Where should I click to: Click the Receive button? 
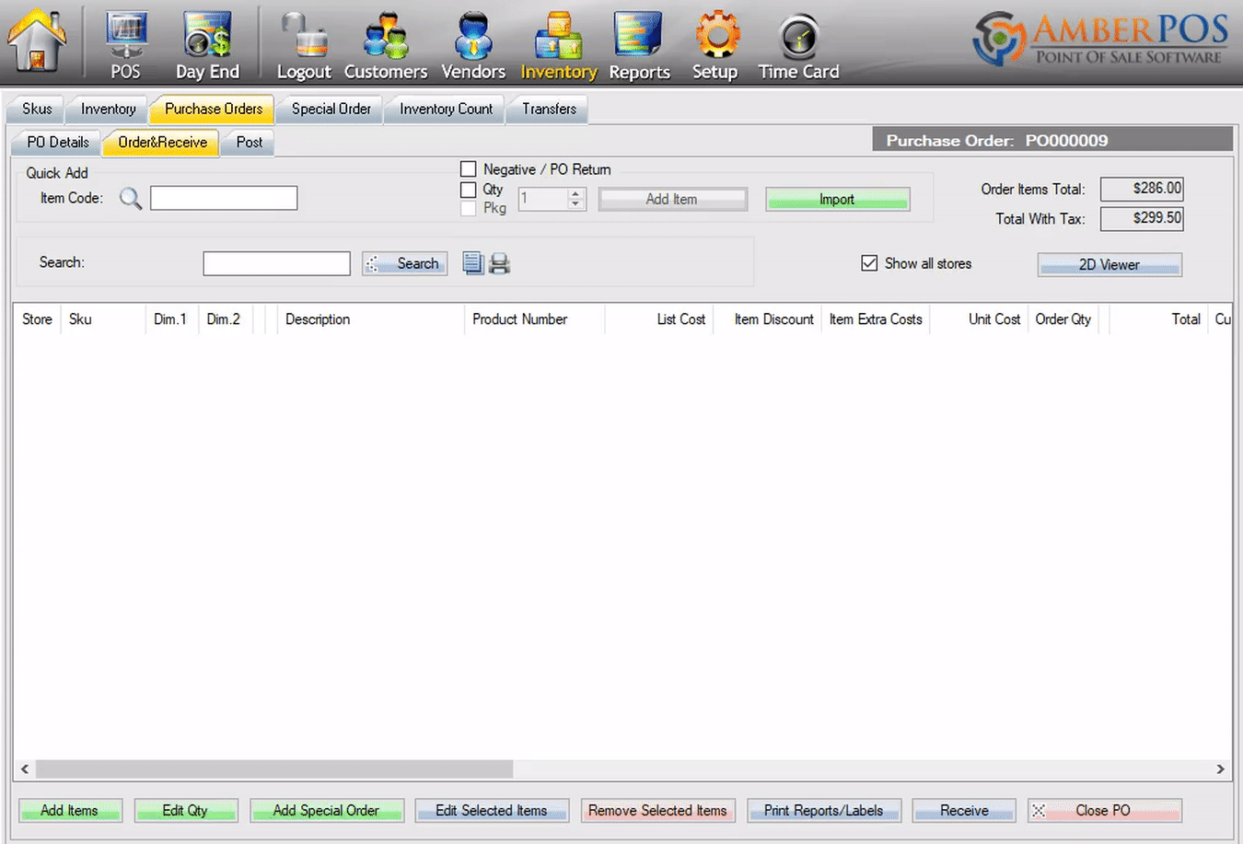[964, 810]
